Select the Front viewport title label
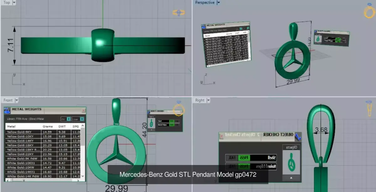Screen dimensions: 376x192 pos(8,100)
